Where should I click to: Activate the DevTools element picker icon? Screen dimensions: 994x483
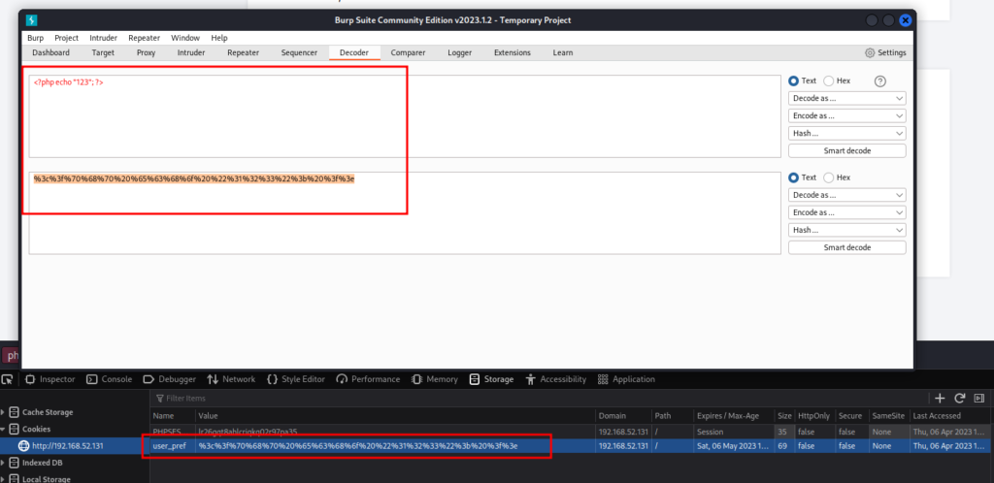click(x=8, y=379)
